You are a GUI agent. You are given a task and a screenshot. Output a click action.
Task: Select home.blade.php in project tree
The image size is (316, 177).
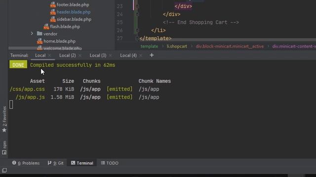click(x=59, y=41)
